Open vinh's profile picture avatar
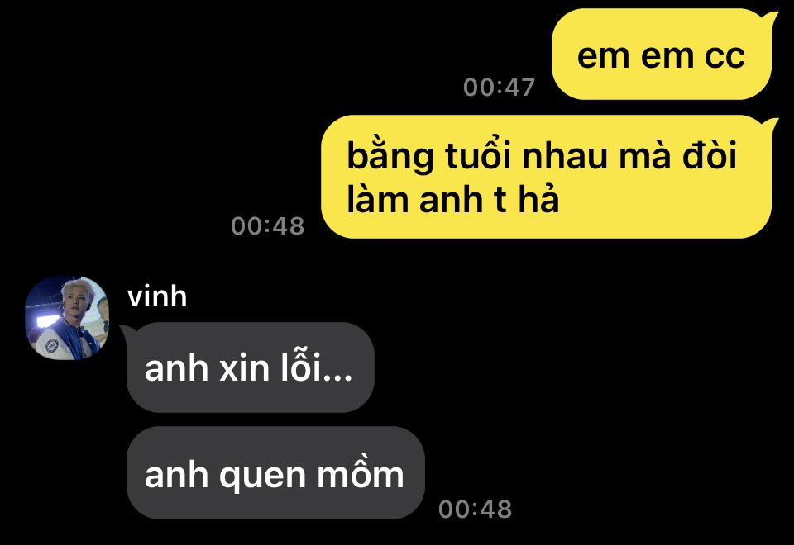This screenshot has height=545, width=794. [x=67, y=318]
